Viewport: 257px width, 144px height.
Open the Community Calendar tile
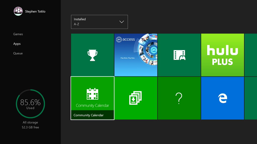pyautogui.click(x=93, y=98)
